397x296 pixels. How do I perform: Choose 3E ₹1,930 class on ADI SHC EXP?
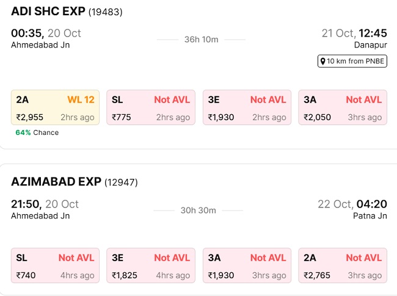tap(247, 108)
